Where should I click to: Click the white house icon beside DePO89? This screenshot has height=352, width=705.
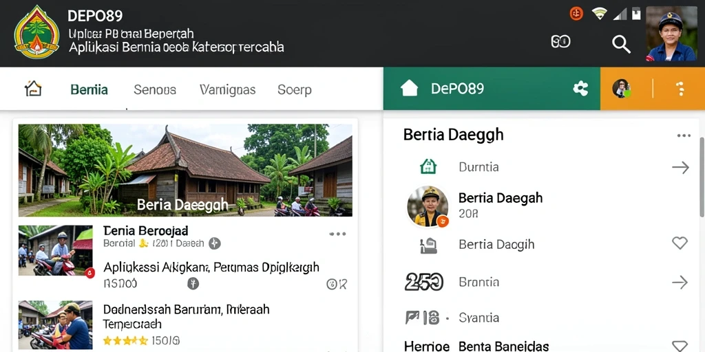tap(409, 89)
